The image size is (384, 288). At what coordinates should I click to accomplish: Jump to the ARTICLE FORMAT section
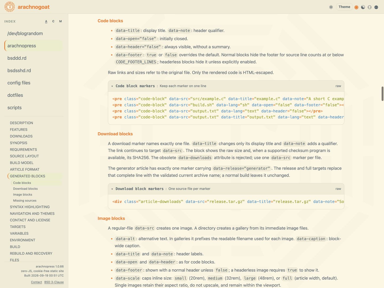point(25,169)
